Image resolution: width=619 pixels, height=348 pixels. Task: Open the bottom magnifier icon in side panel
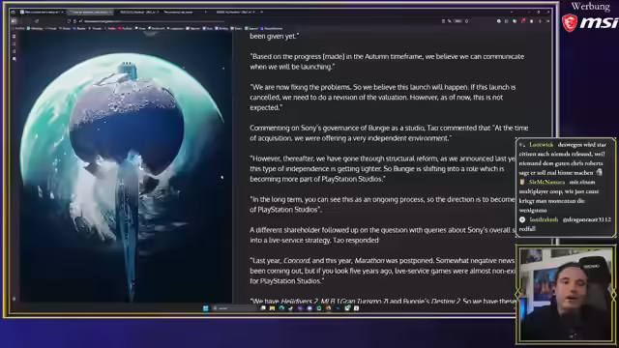tap(15, 59)
